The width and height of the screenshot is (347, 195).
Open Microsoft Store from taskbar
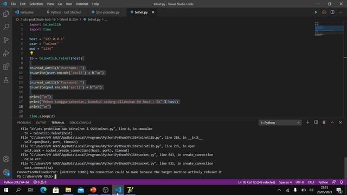tap(56, 190)
